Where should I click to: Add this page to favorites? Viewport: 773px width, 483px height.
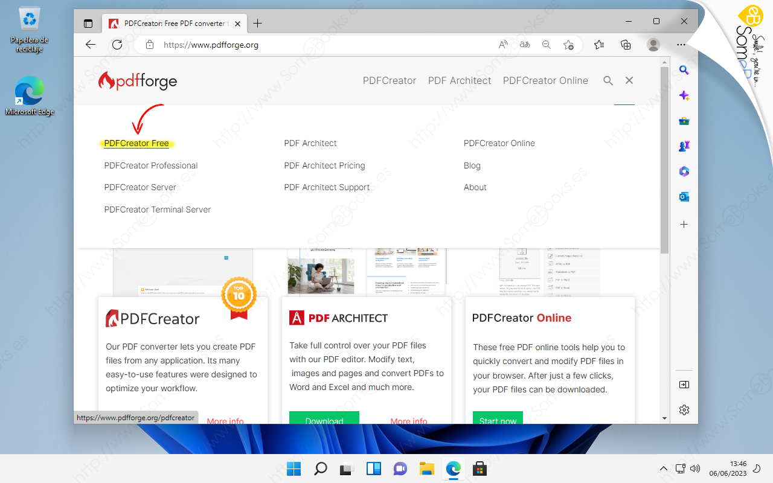coord(568,45)
